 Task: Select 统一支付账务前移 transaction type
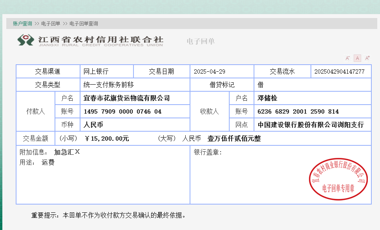pyautogui.click(x=109, y=85)
